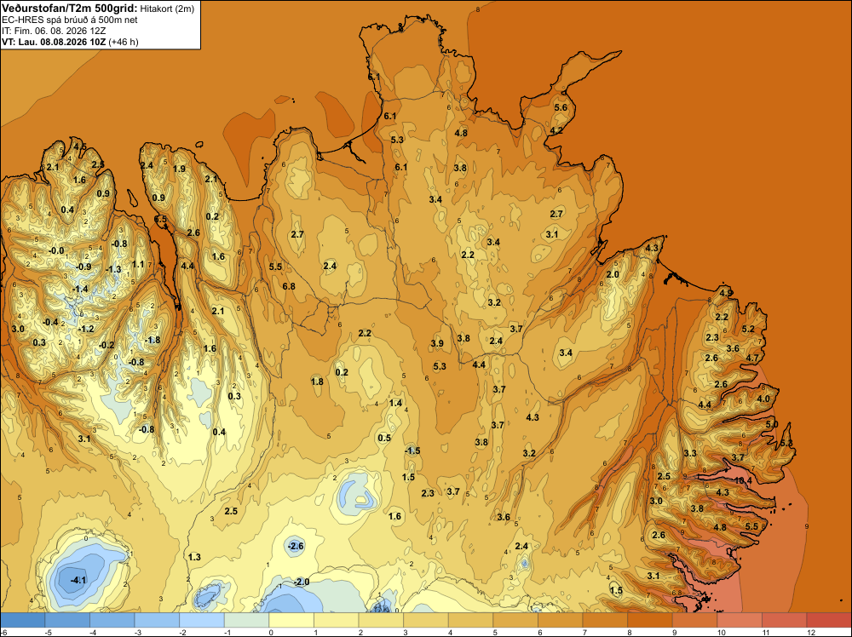Click the 10.4 temperature value on the east coast
This screenshot has width=852, height=637.
[x=743, y=480]
